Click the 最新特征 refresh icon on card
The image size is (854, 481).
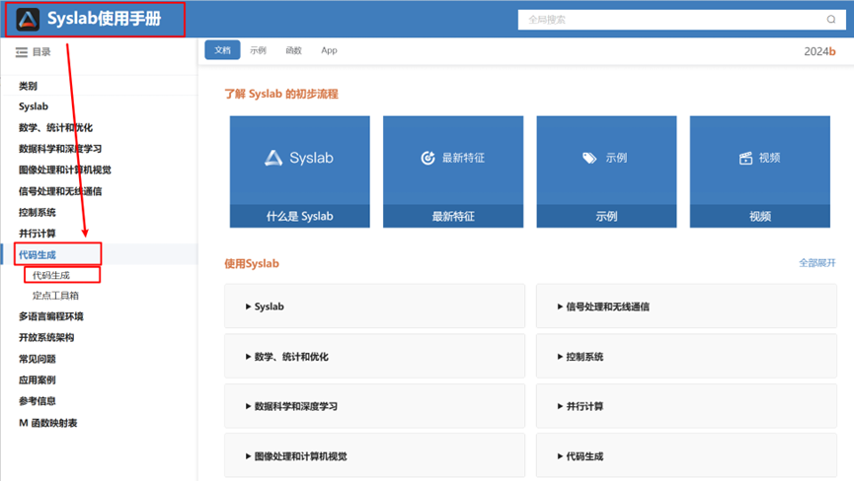pyautogui.click(x=428, y=158)
